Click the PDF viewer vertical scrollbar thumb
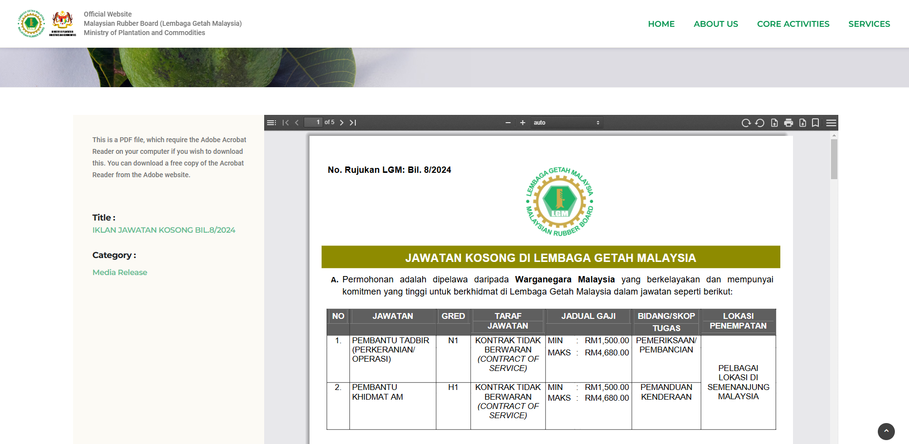Screen dimensions: 909x444 coord(834,159)
